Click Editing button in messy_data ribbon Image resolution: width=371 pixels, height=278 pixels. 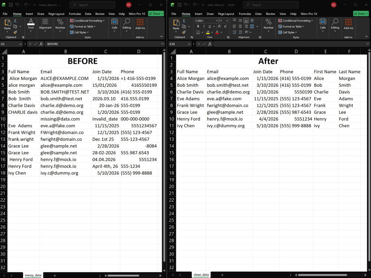pyautogui.click(x=127, y=25)
